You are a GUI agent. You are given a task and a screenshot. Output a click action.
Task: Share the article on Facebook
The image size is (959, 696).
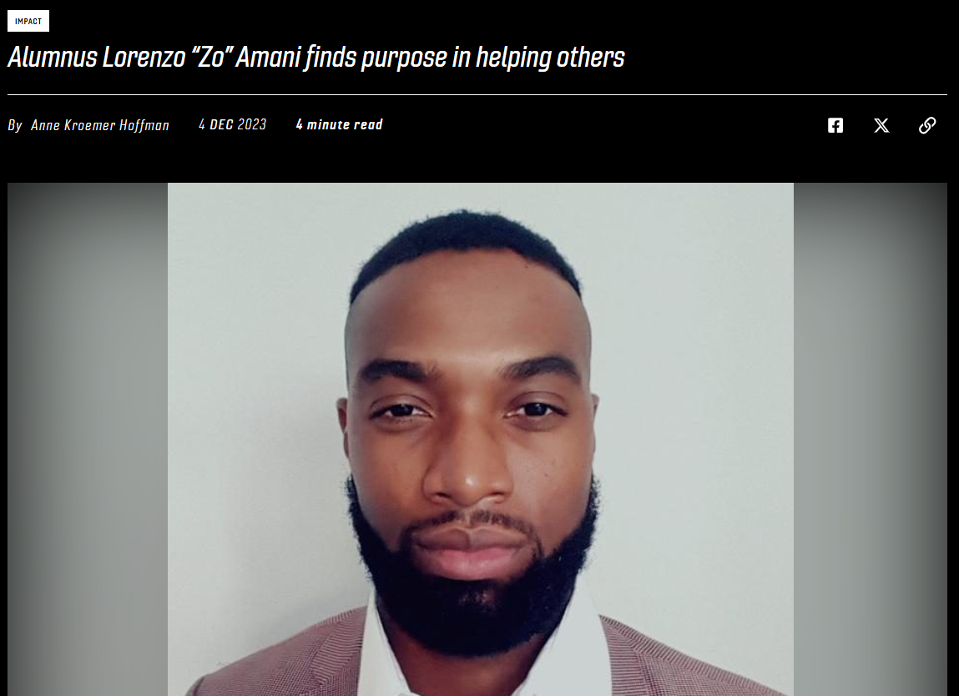[835, 125]
